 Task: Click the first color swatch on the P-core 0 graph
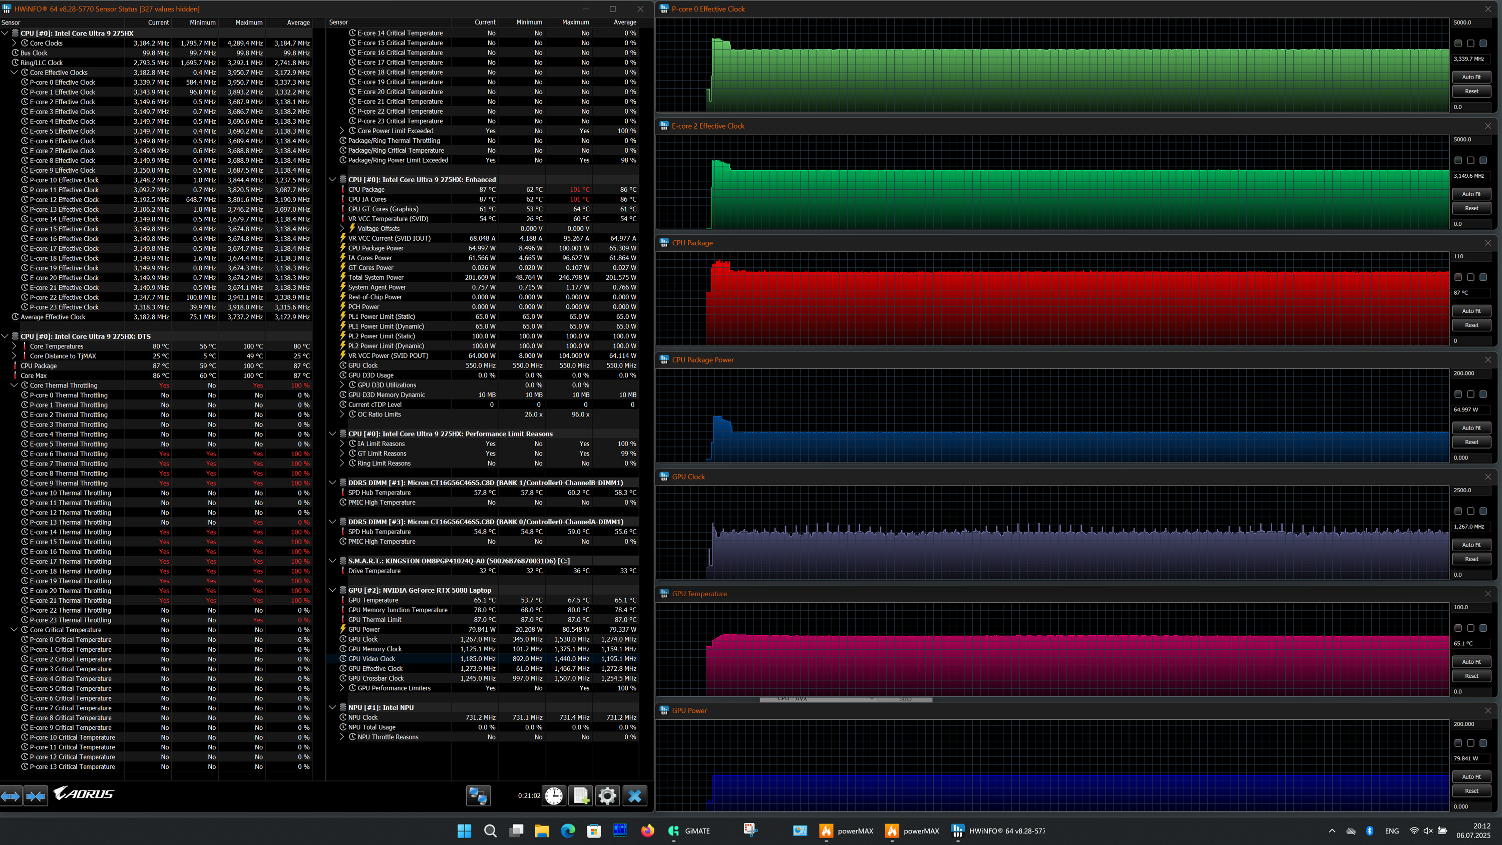[1457, 43]
